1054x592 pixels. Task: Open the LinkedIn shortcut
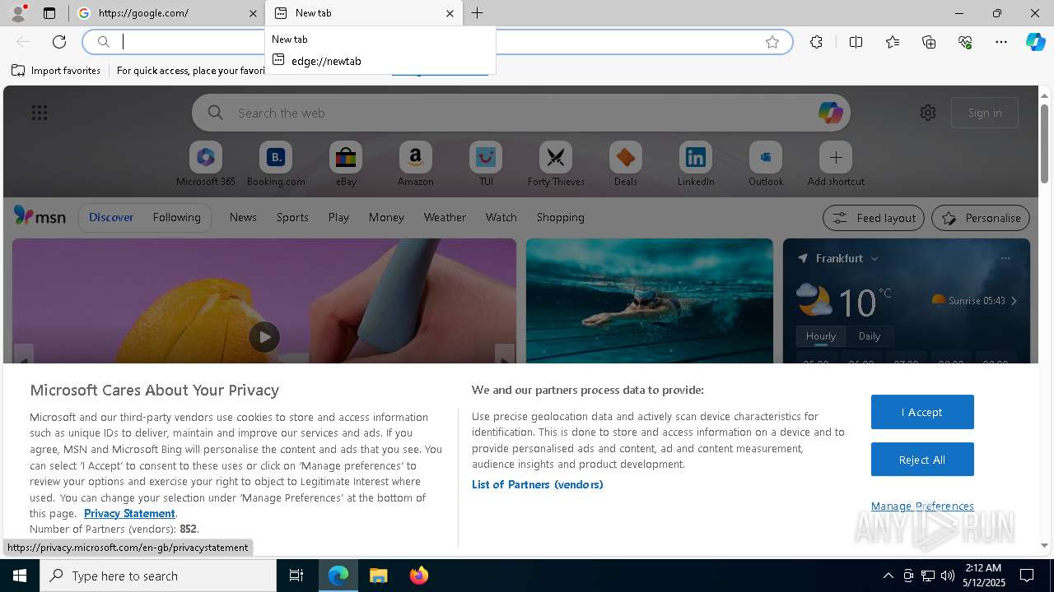pyautogui.click(x=696, y=164)
